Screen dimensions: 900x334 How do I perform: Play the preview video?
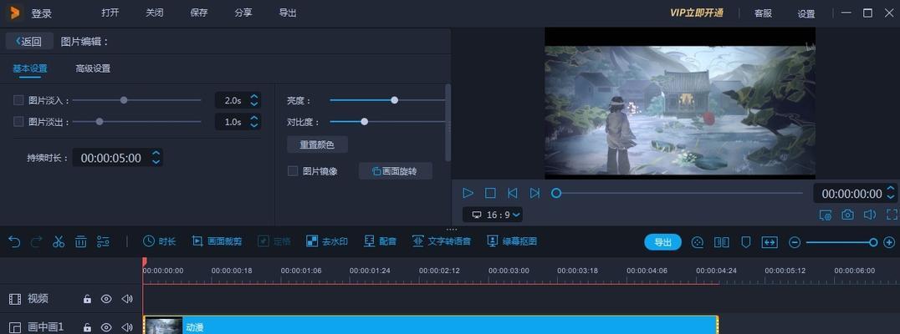coord(468,193)
